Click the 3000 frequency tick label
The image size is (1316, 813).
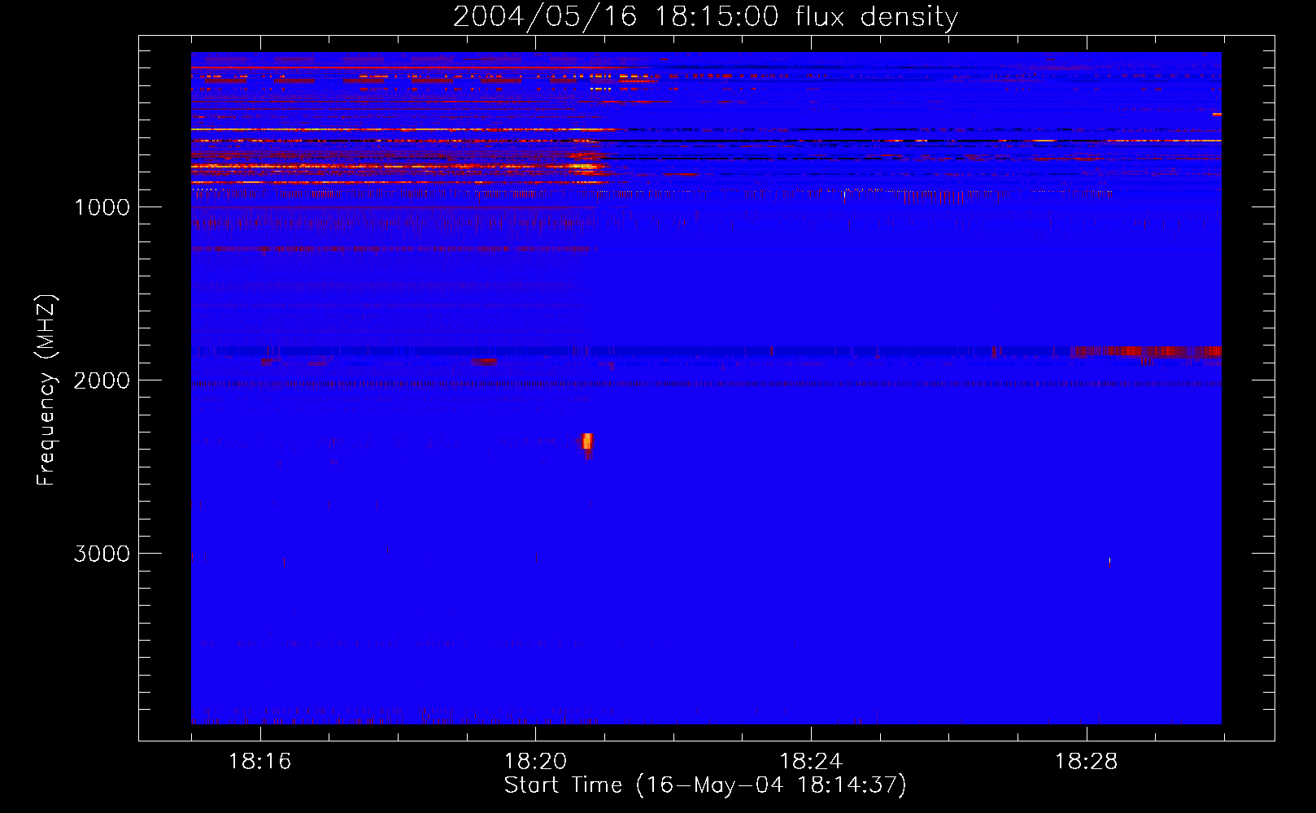point(102,554)
